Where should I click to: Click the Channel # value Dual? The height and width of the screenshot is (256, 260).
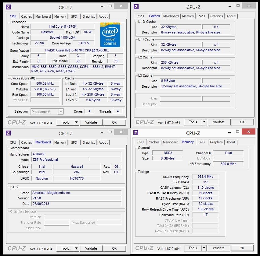click(228, 153)
